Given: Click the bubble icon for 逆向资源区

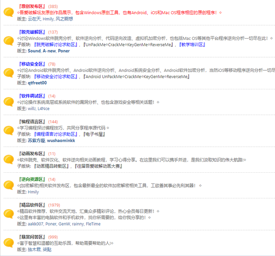Looking at the screenshot, I should [9, 185].
